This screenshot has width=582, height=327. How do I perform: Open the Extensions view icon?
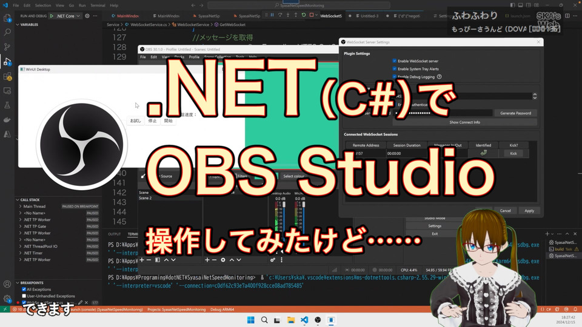tap(7, 76)
